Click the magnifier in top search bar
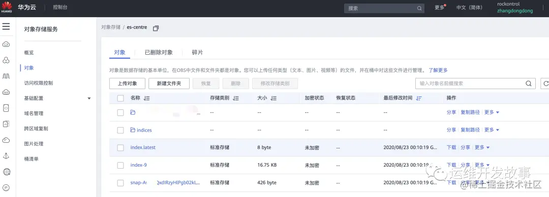549x197 pixels. pos(419,9)
